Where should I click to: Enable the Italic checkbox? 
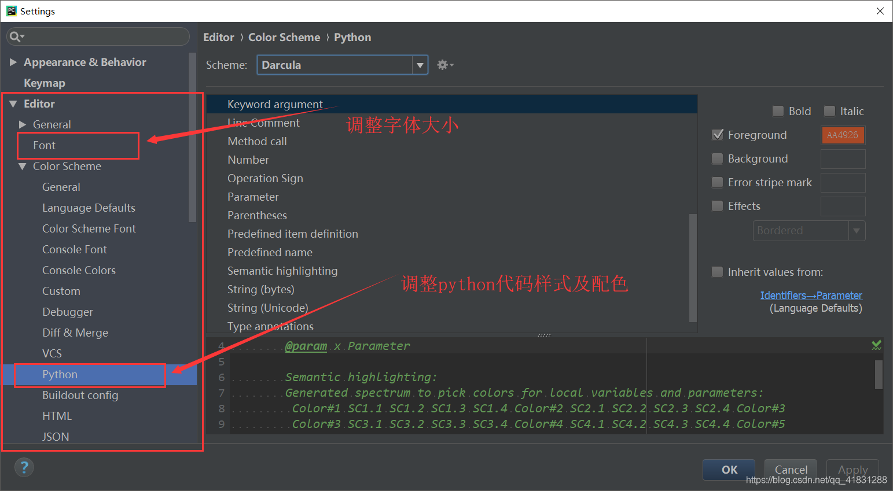pyautogui.click(x=830, y=111)
